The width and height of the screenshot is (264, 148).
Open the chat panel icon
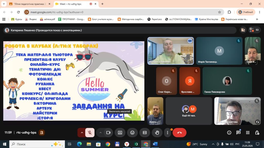coord(238,133)
